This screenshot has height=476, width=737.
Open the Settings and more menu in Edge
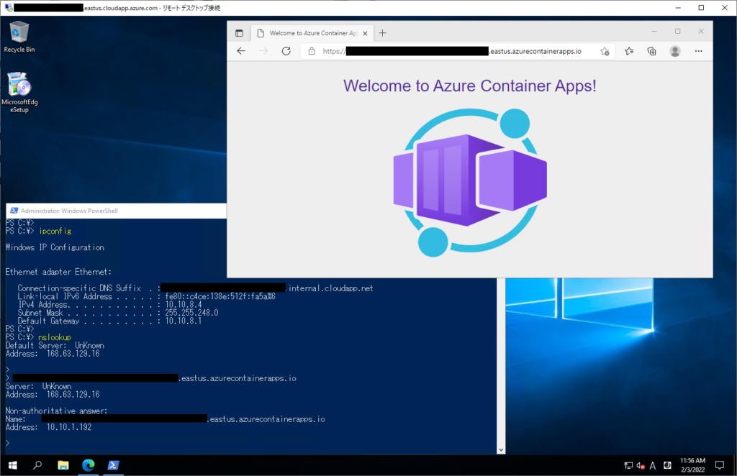coord(698,51)
